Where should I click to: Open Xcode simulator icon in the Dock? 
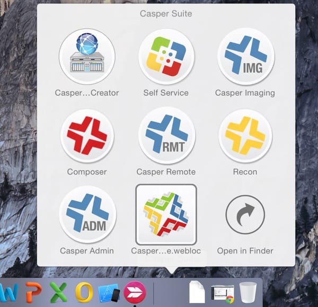click(x=109, y=293)
